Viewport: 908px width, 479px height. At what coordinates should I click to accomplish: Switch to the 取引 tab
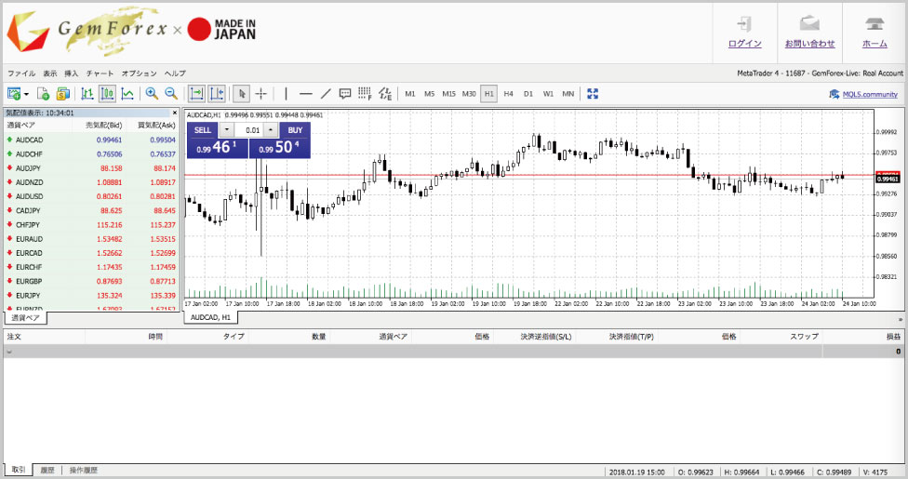click(19, 470)
